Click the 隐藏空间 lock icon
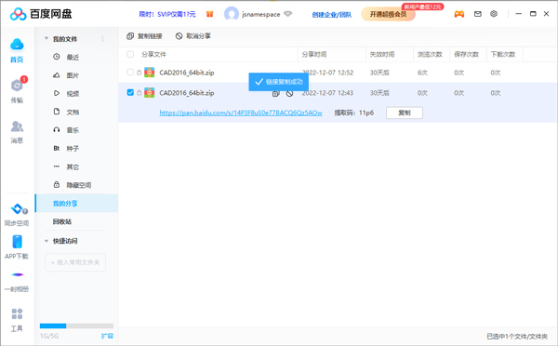Image resolution: width=558 pixels, height=346 pixels. pos(56,184)
